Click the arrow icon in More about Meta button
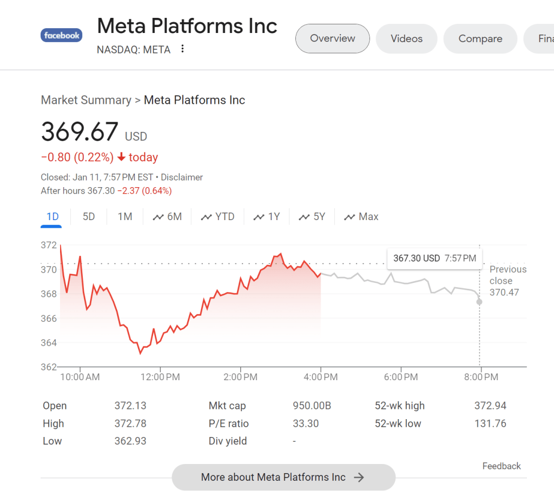The height and width of the screenshot is (497, 554). 358,477
